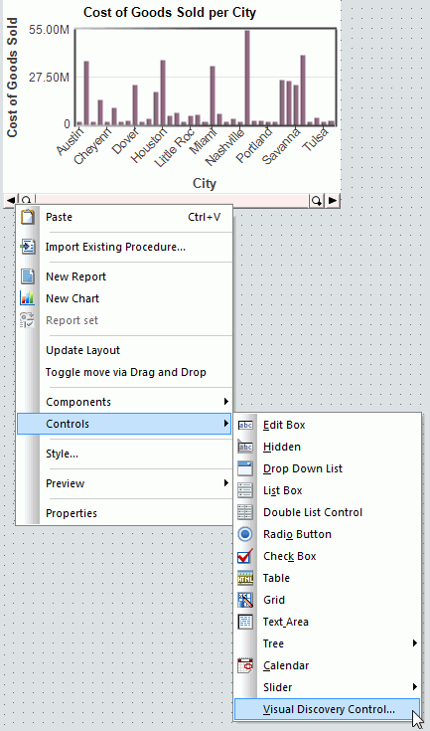Click the New Report document icon

point(28,276)
